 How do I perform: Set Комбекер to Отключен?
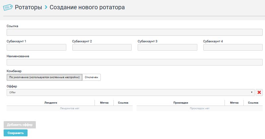click(92, 77)
